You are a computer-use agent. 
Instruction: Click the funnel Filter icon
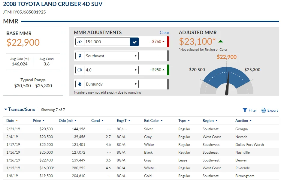[x=245, y=110]
